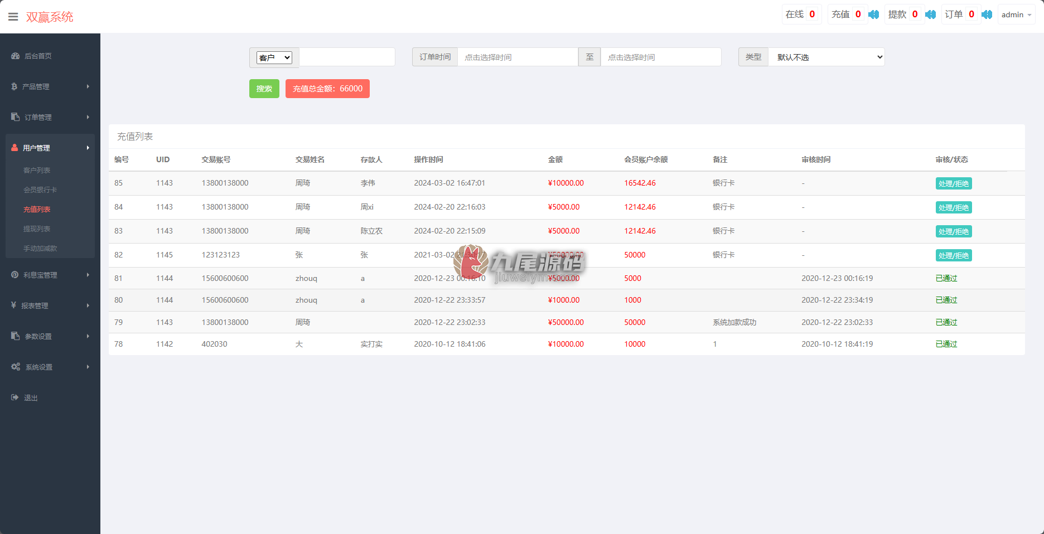Viewport: 1044px width, 534px height.
Task: Open 提现列表 in the sidebar
Action: (x=37, y=229)
